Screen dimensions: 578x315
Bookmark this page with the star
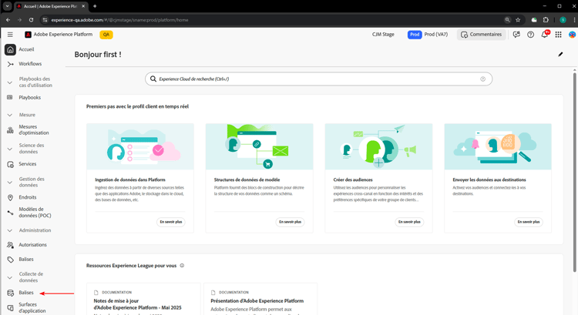[x=518, y=20]
